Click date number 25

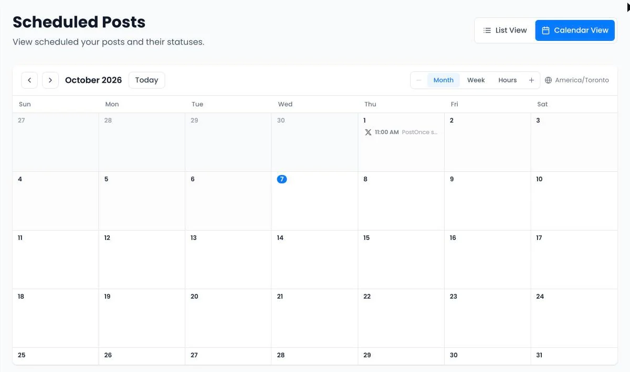pyautogui.click(x=22, y=355)
